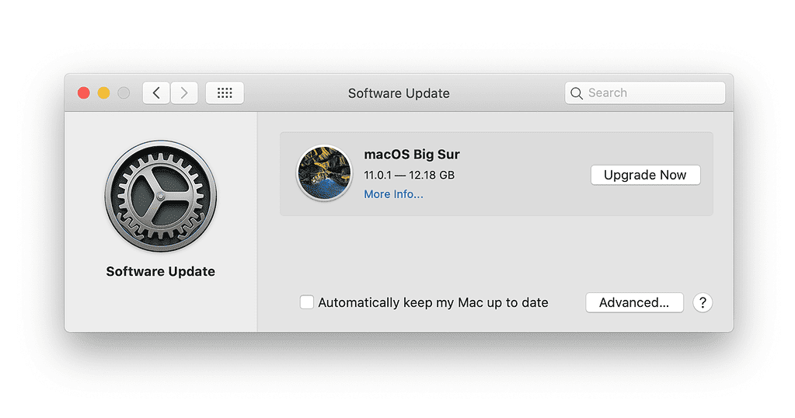Open help with the question mark button
795x418 pixels.
(702, 303)
